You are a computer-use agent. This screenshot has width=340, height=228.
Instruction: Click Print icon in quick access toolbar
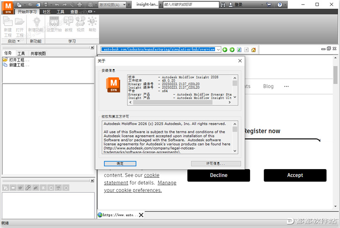pyautogui.click(x=80, y=5)
